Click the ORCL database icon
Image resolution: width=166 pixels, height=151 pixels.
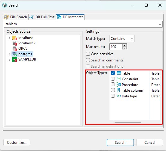[15, 49]
